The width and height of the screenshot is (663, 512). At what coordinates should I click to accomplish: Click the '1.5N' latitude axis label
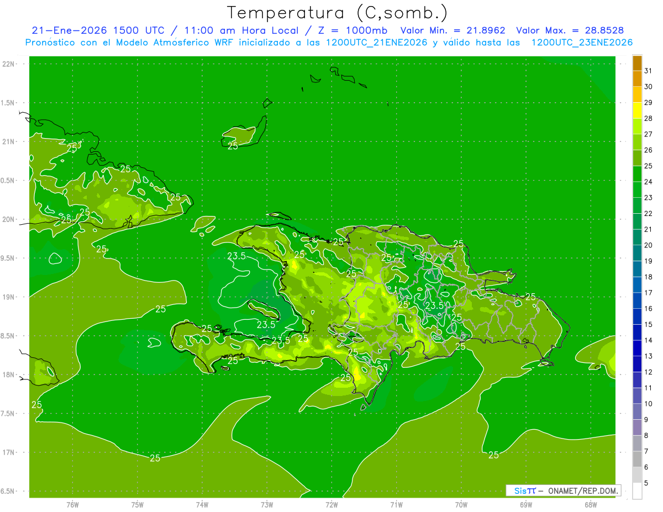pos(8,103)
